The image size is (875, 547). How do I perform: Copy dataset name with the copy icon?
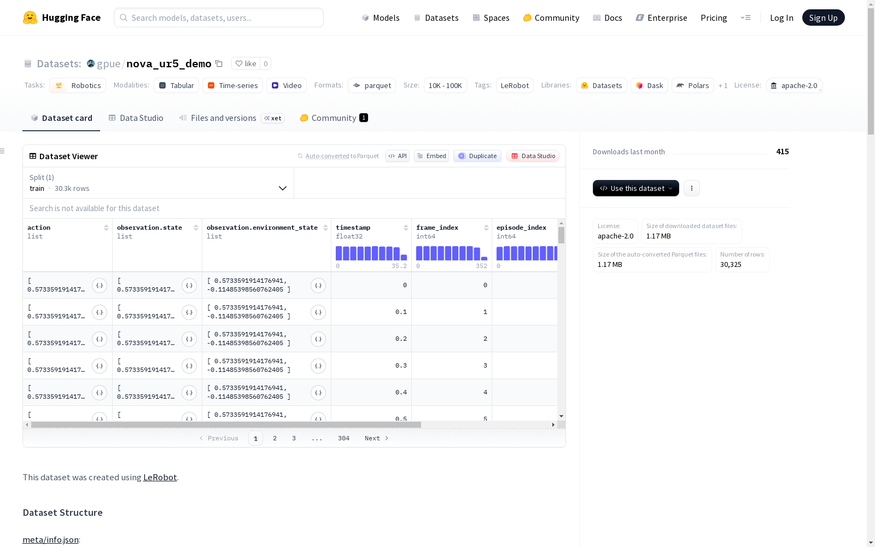point(219,63)
